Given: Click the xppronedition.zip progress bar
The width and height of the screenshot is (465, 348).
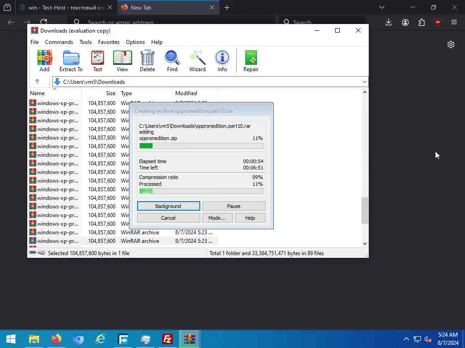Looking at the screenshot, I should (201, 145).
